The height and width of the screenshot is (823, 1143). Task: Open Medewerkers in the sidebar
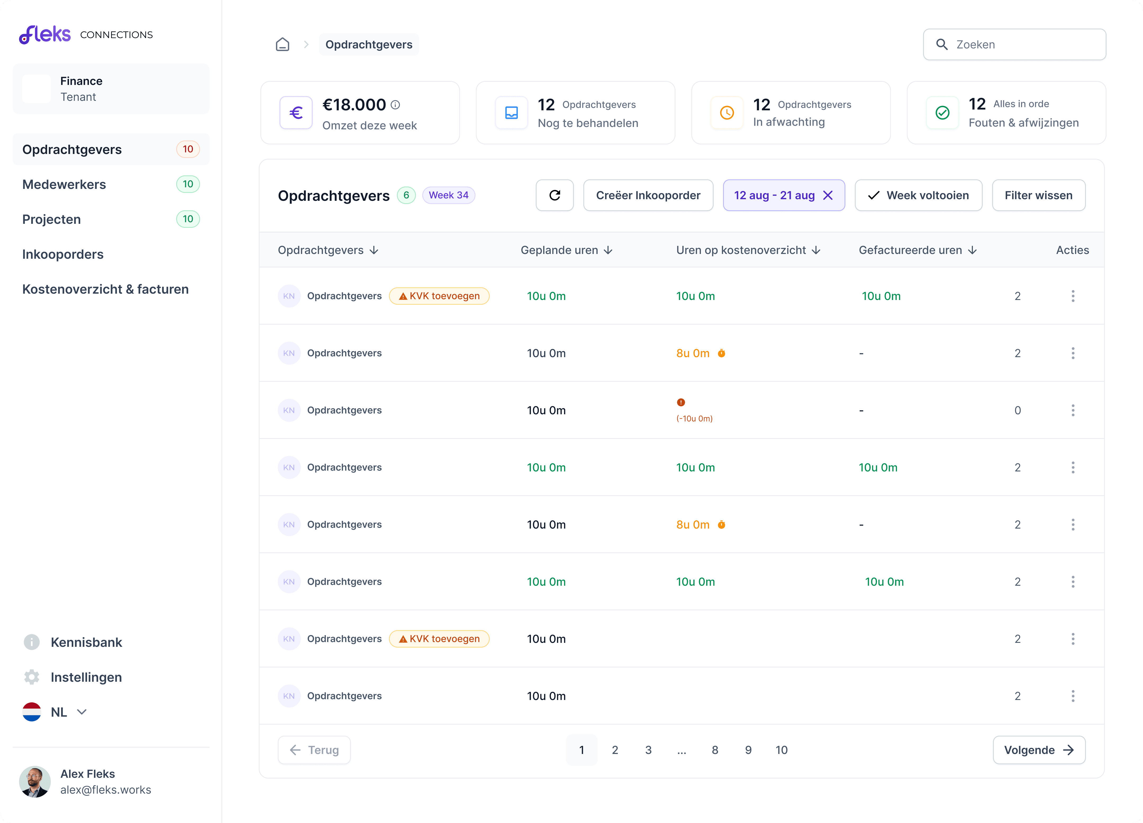pyautogui.click(x=64, y=184)
